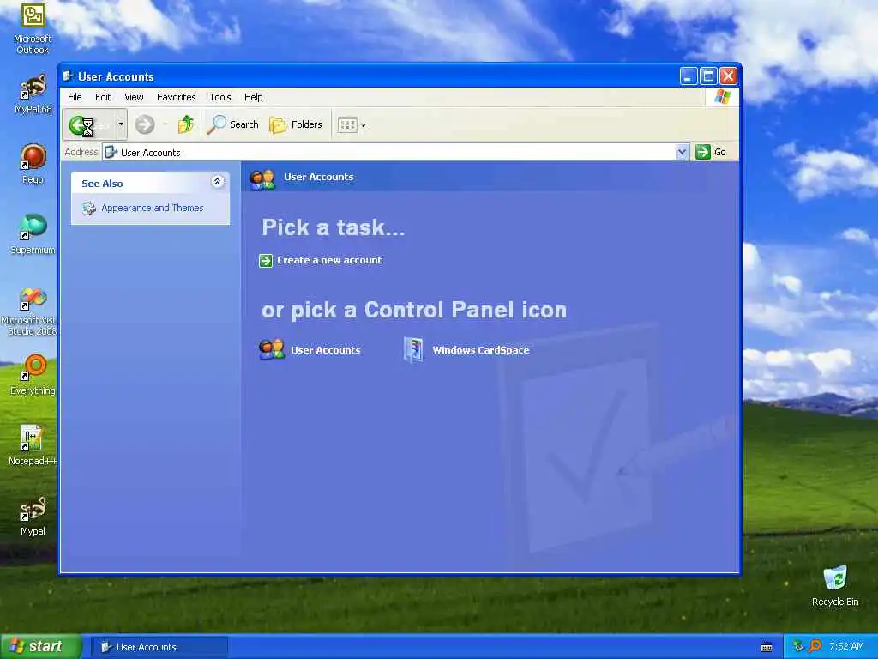Open the Help menu
Viewport: 878px width, 659px height.
[253, 97]
